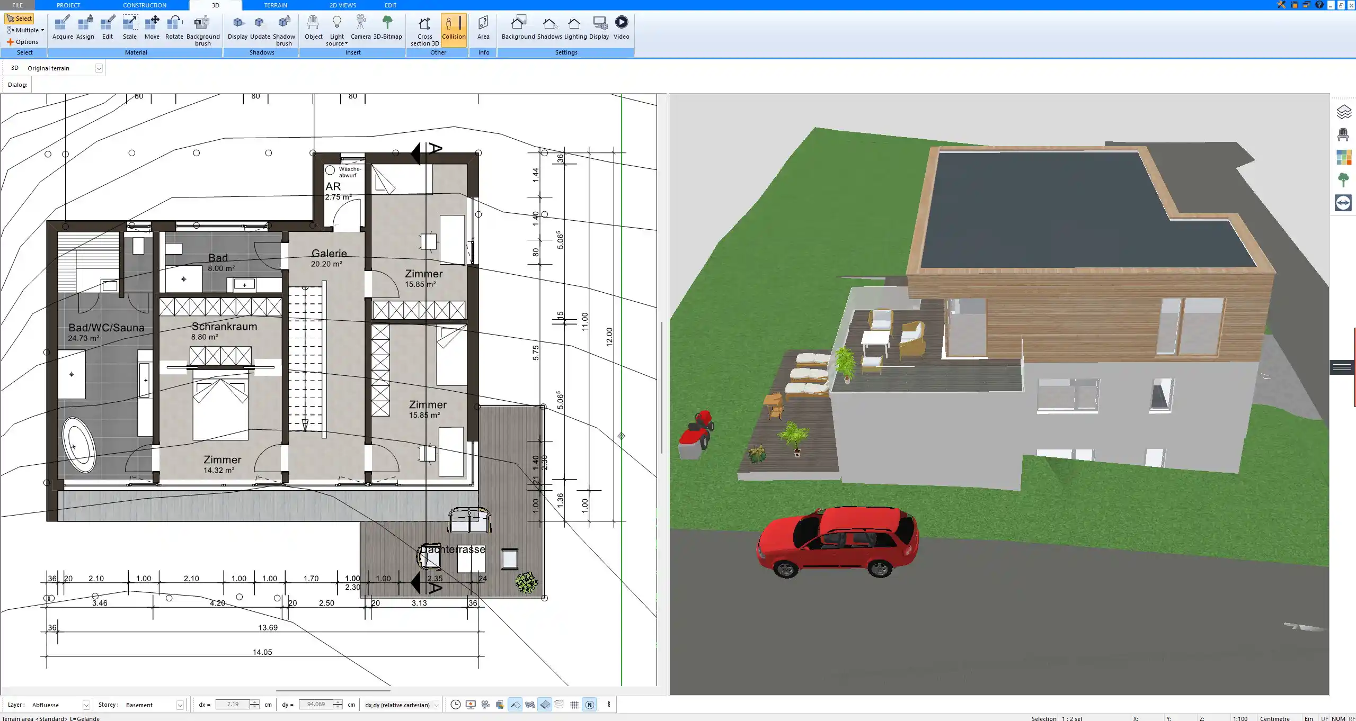The image size is (1356, 721).
Task: Toggle the grid display in the status bar
Action: coord(574,705)
